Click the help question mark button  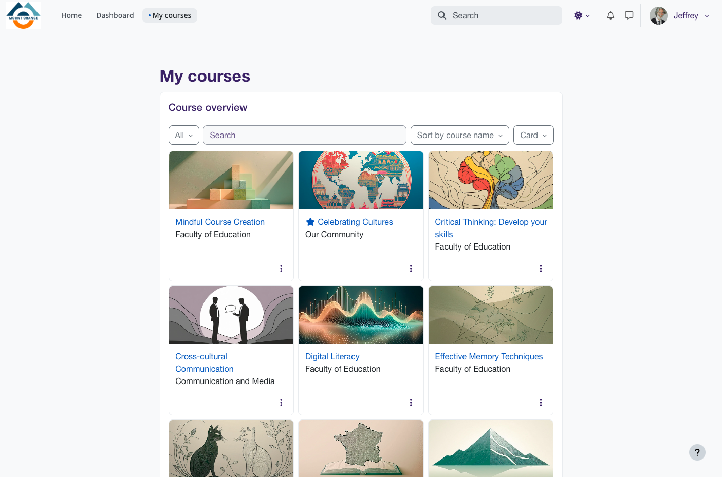click(x=697, y=452)
